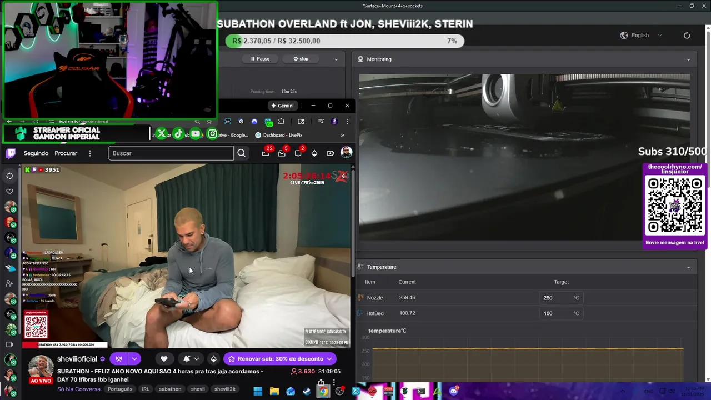Click the Temperature panel icon
The image size is (711, 400).
(360, 267)
